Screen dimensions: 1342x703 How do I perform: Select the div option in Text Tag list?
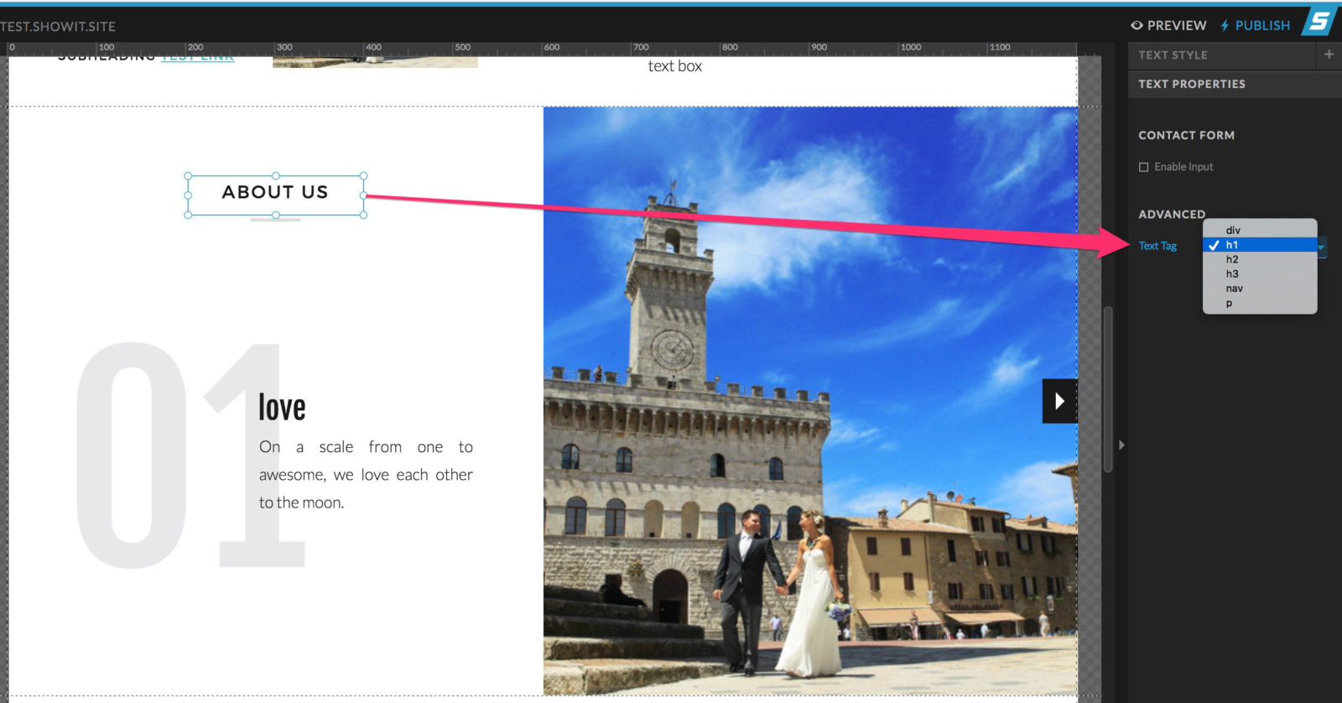[x=1233, y=230]
